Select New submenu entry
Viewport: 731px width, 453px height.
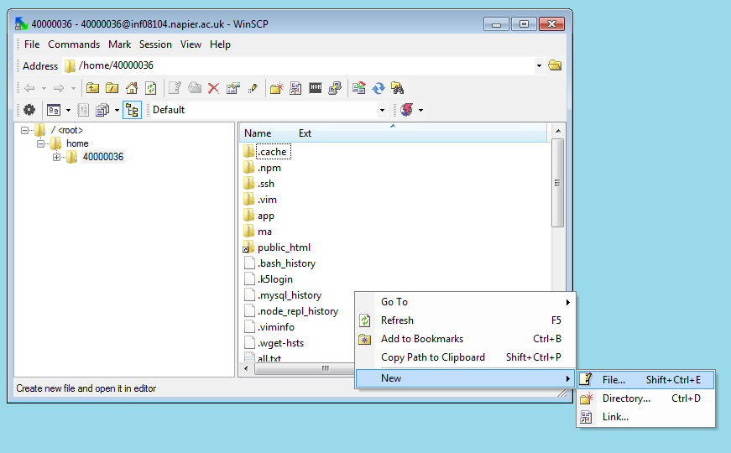click(465, 378)
